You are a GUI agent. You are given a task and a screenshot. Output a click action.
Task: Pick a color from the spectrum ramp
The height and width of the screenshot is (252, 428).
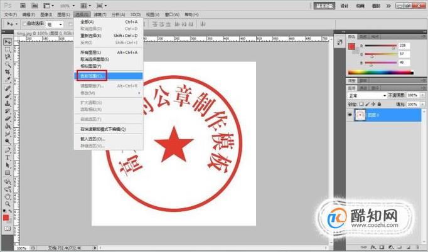(x=381, y=73)
